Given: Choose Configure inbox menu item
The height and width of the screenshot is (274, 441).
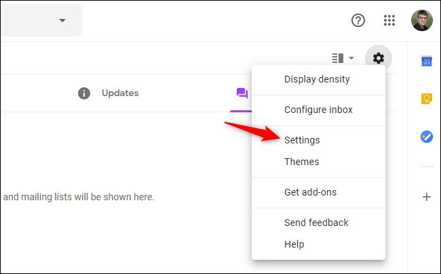Looking at the screenshot, I should (x=318, y=110).
